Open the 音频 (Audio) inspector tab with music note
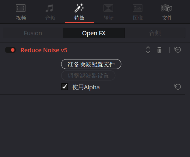190x157 pixels. 50,12
